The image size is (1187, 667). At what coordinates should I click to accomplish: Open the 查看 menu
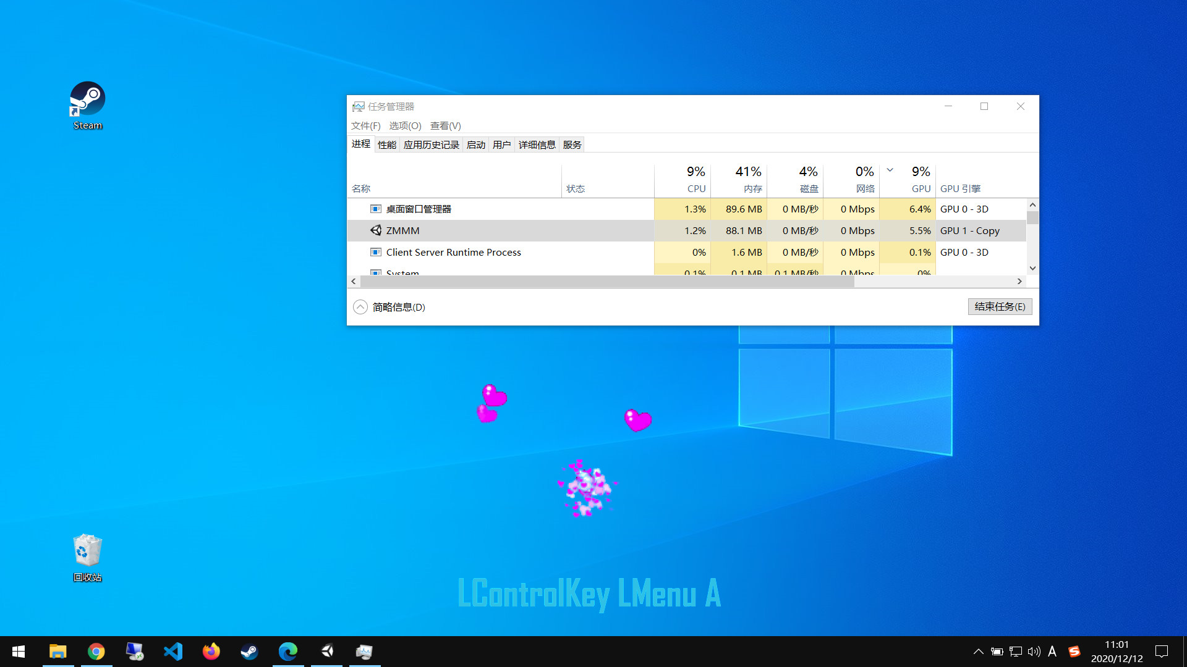[445, 125]
